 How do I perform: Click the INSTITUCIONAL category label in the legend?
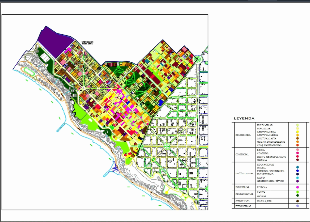(x=243, y=174)
